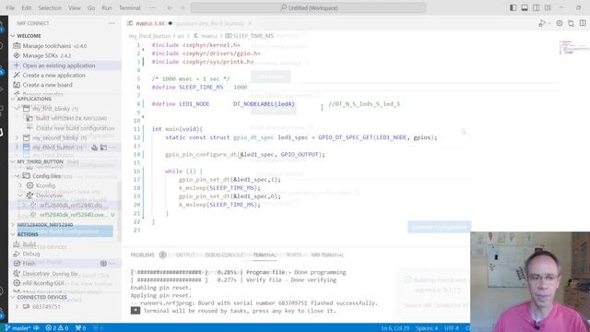Go back with the navigation arrow
The width and height of the screenshot is (590, 332).
point(170,8)
